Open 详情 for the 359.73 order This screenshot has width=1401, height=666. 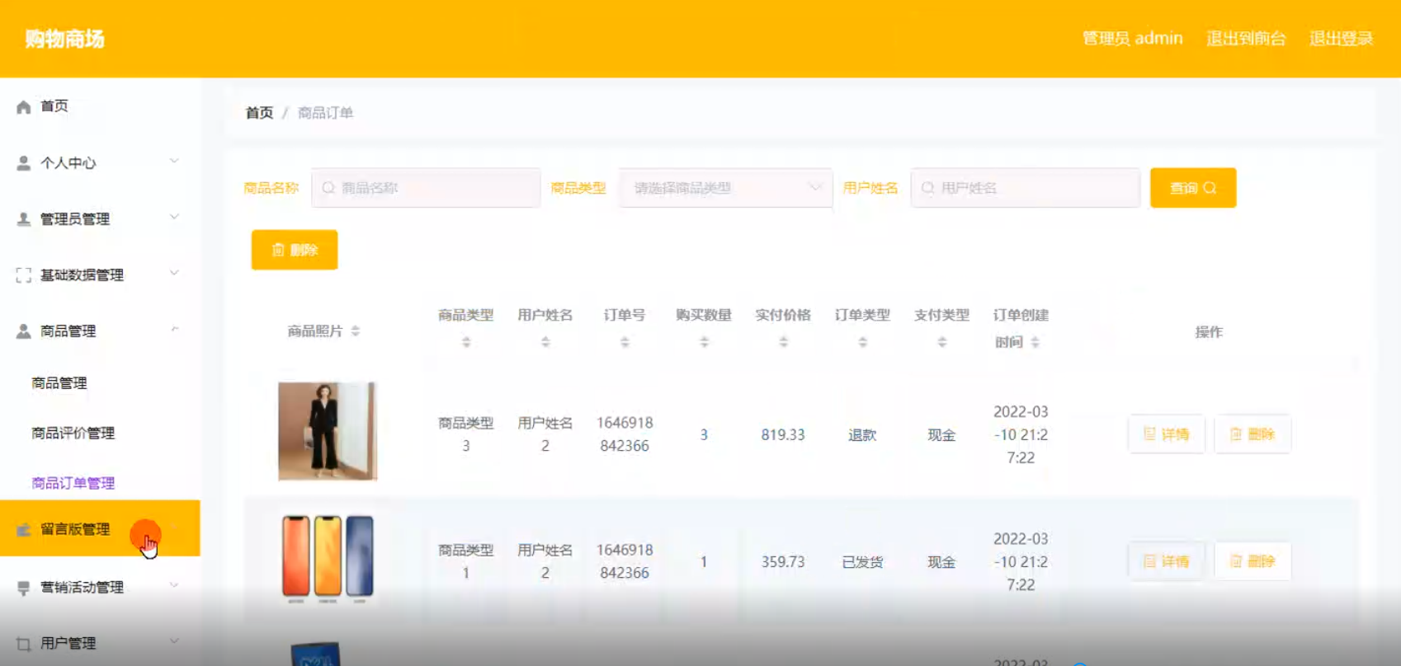[1167, 561]
